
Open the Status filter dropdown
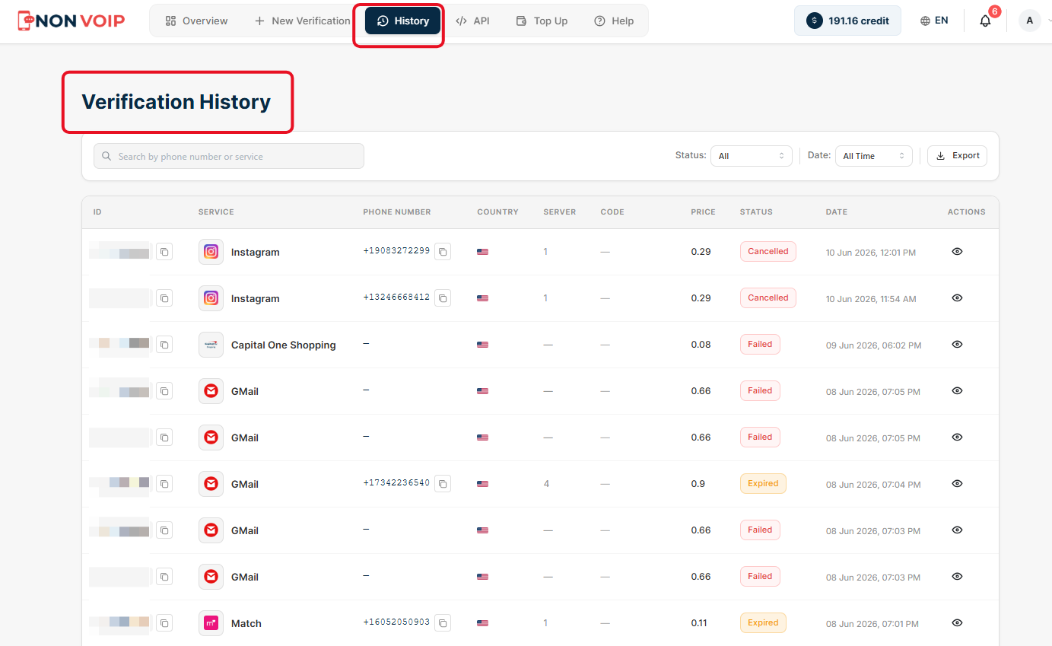(752, 156)
